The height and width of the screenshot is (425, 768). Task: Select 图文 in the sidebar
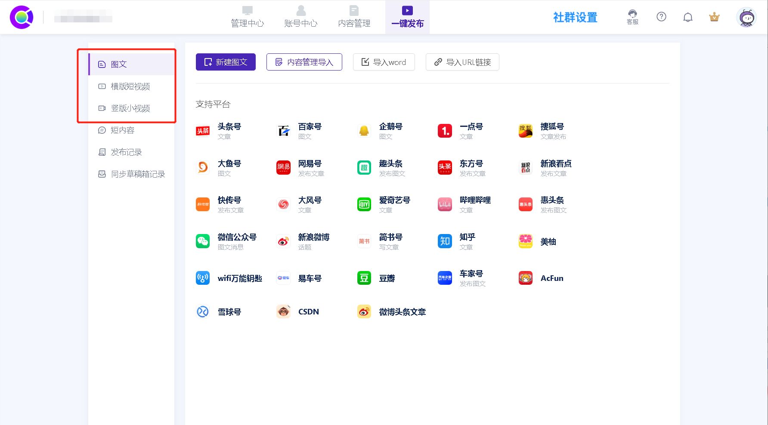coord(131,64)
